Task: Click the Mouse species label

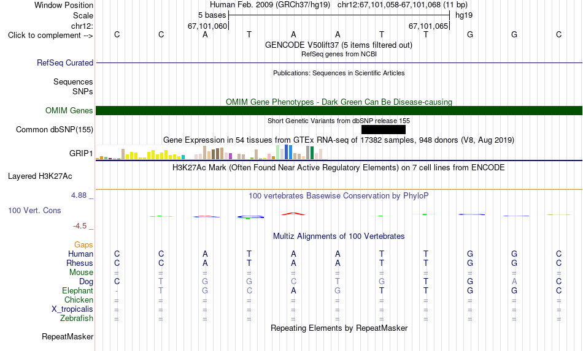Action: coord(81,273)
